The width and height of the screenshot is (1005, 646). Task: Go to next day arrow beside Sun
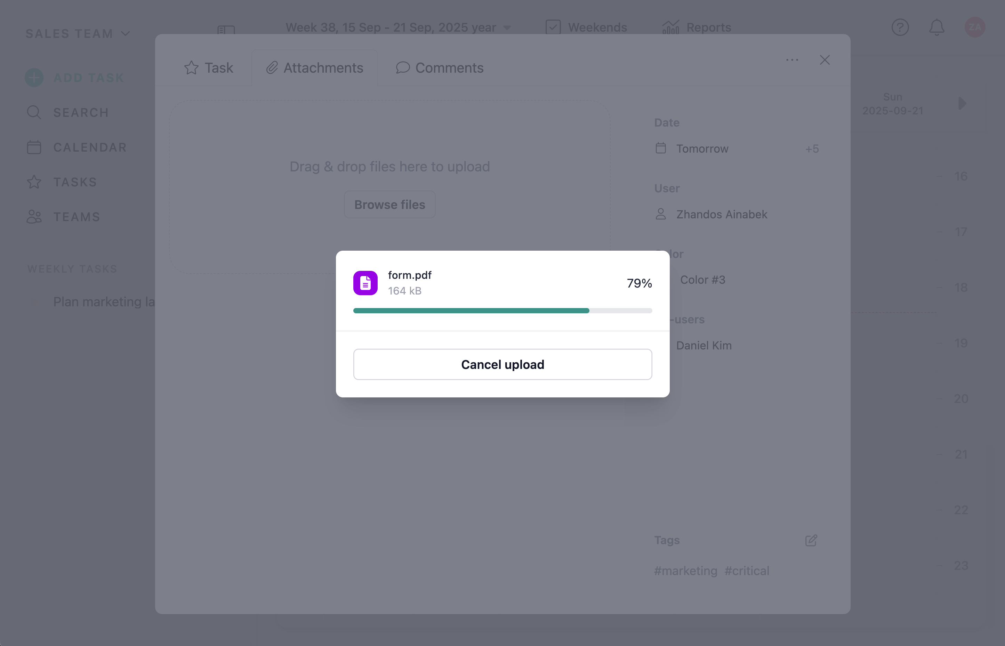962,104
